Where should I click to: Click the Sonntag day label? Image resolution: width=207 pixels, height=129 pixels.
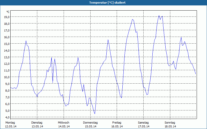point(170,123)
